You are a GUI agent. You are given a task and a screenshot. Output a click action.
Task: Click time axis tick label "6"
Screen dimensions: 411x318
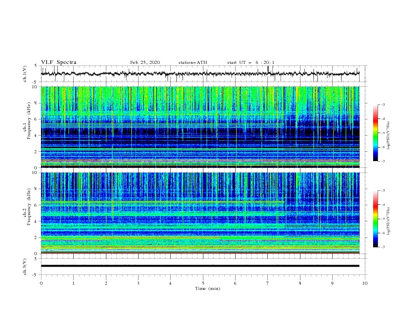click(x=235, y=283)
